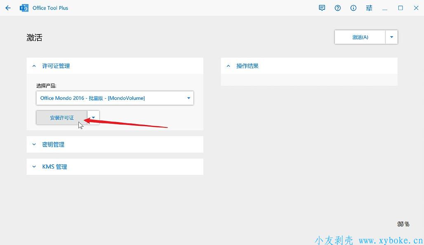424x245 pixels.
Task: Click the Office Tool Plus title text
Action: [x=50, y=8]
